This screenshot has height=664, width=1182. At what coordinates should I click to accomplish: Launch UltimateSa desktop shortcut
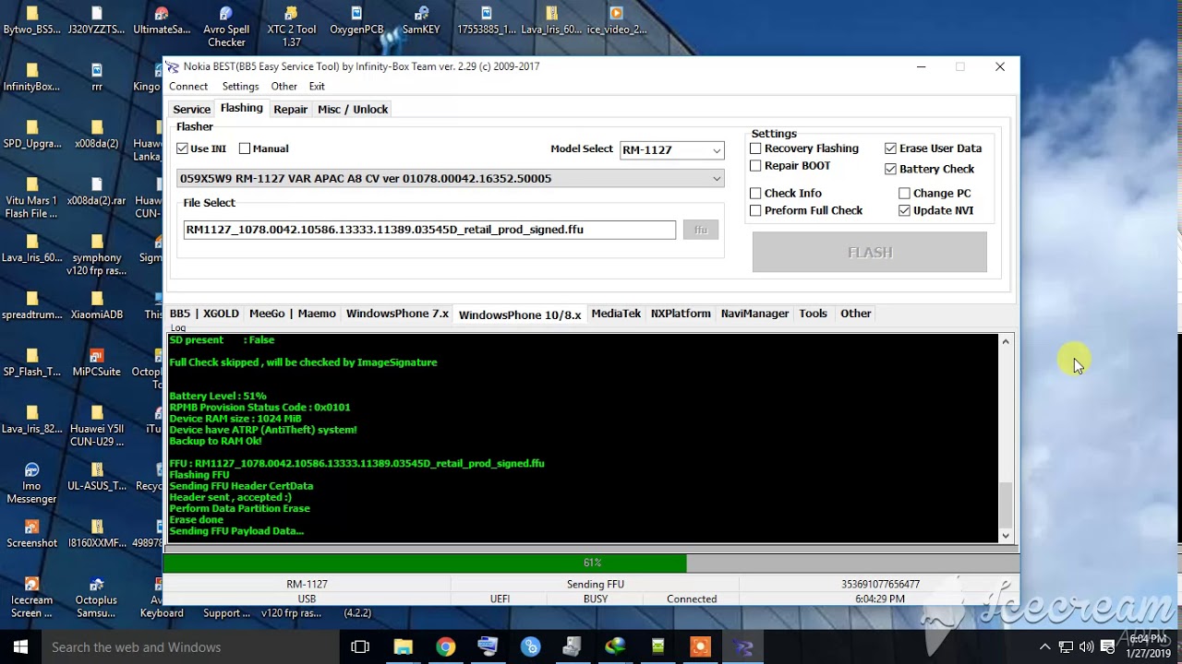(x=162, y=20)
